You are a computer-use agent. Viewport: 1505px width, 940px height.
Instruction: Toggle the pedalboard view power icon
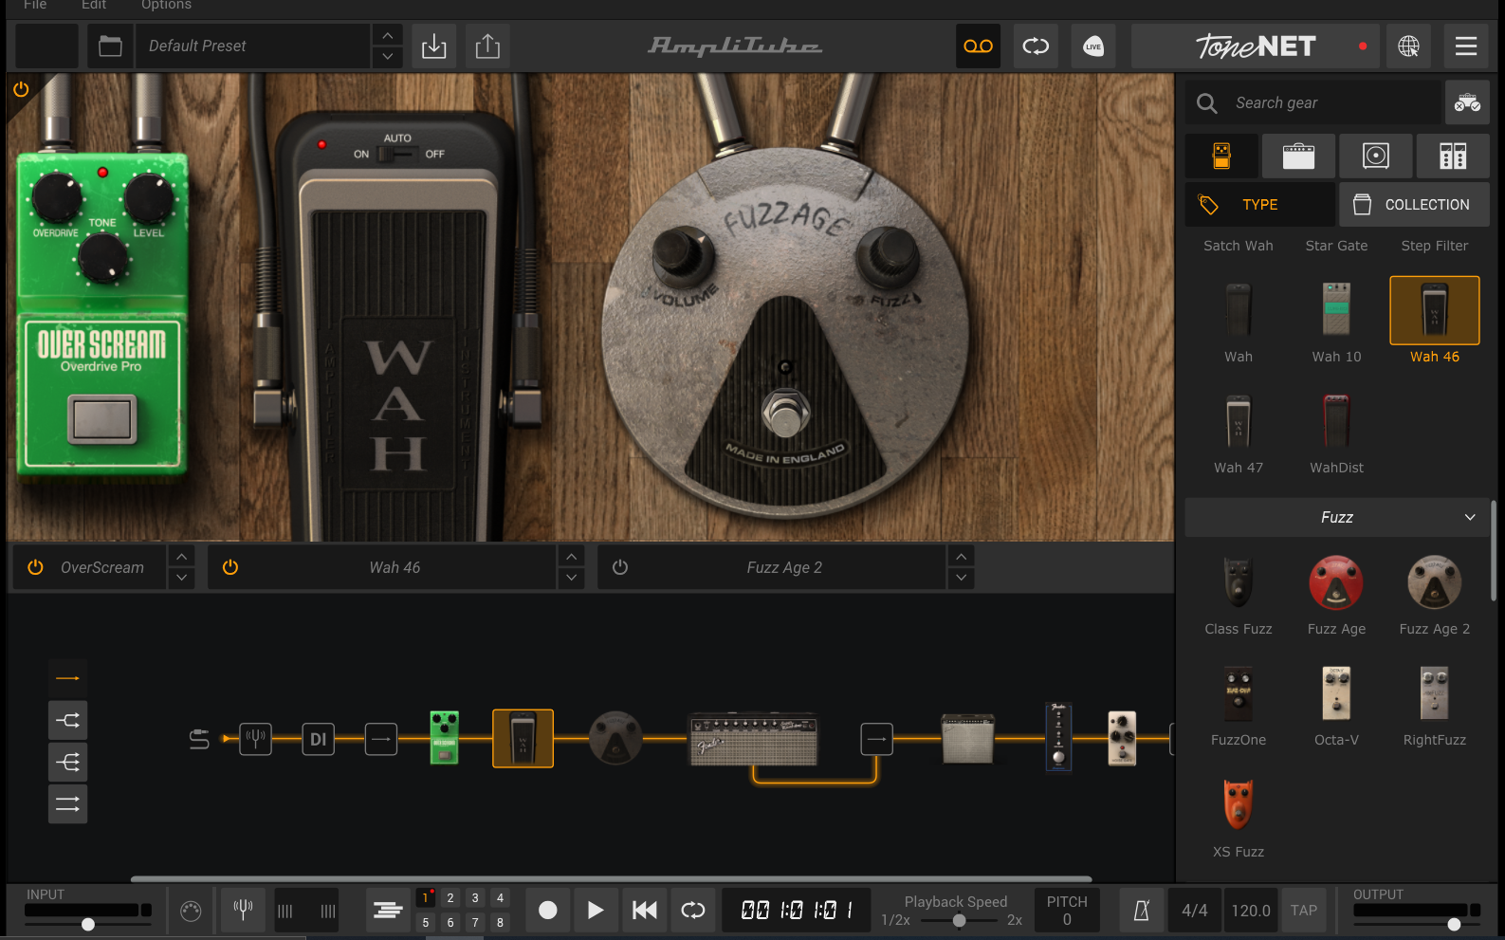point(21,89)
